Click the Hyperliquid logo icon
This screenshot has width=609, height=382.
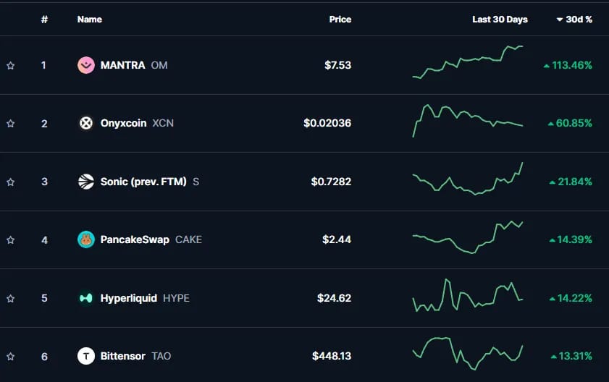coord(86,298)
